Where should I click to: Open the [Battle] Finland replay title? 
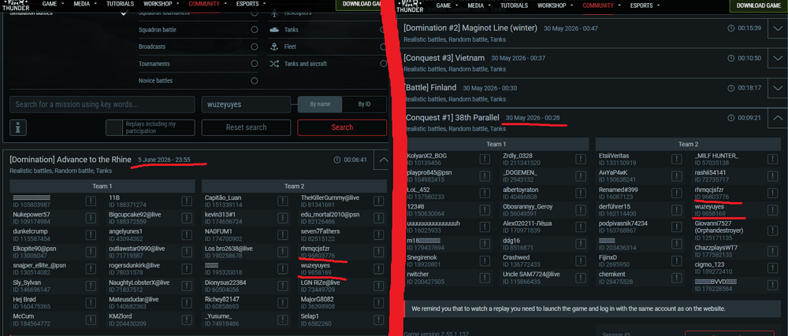pyautogui.click(x=429, y=88)
